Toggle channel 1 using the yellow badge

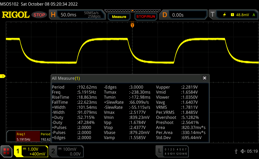pyautogui.click(x=18, y=151)
